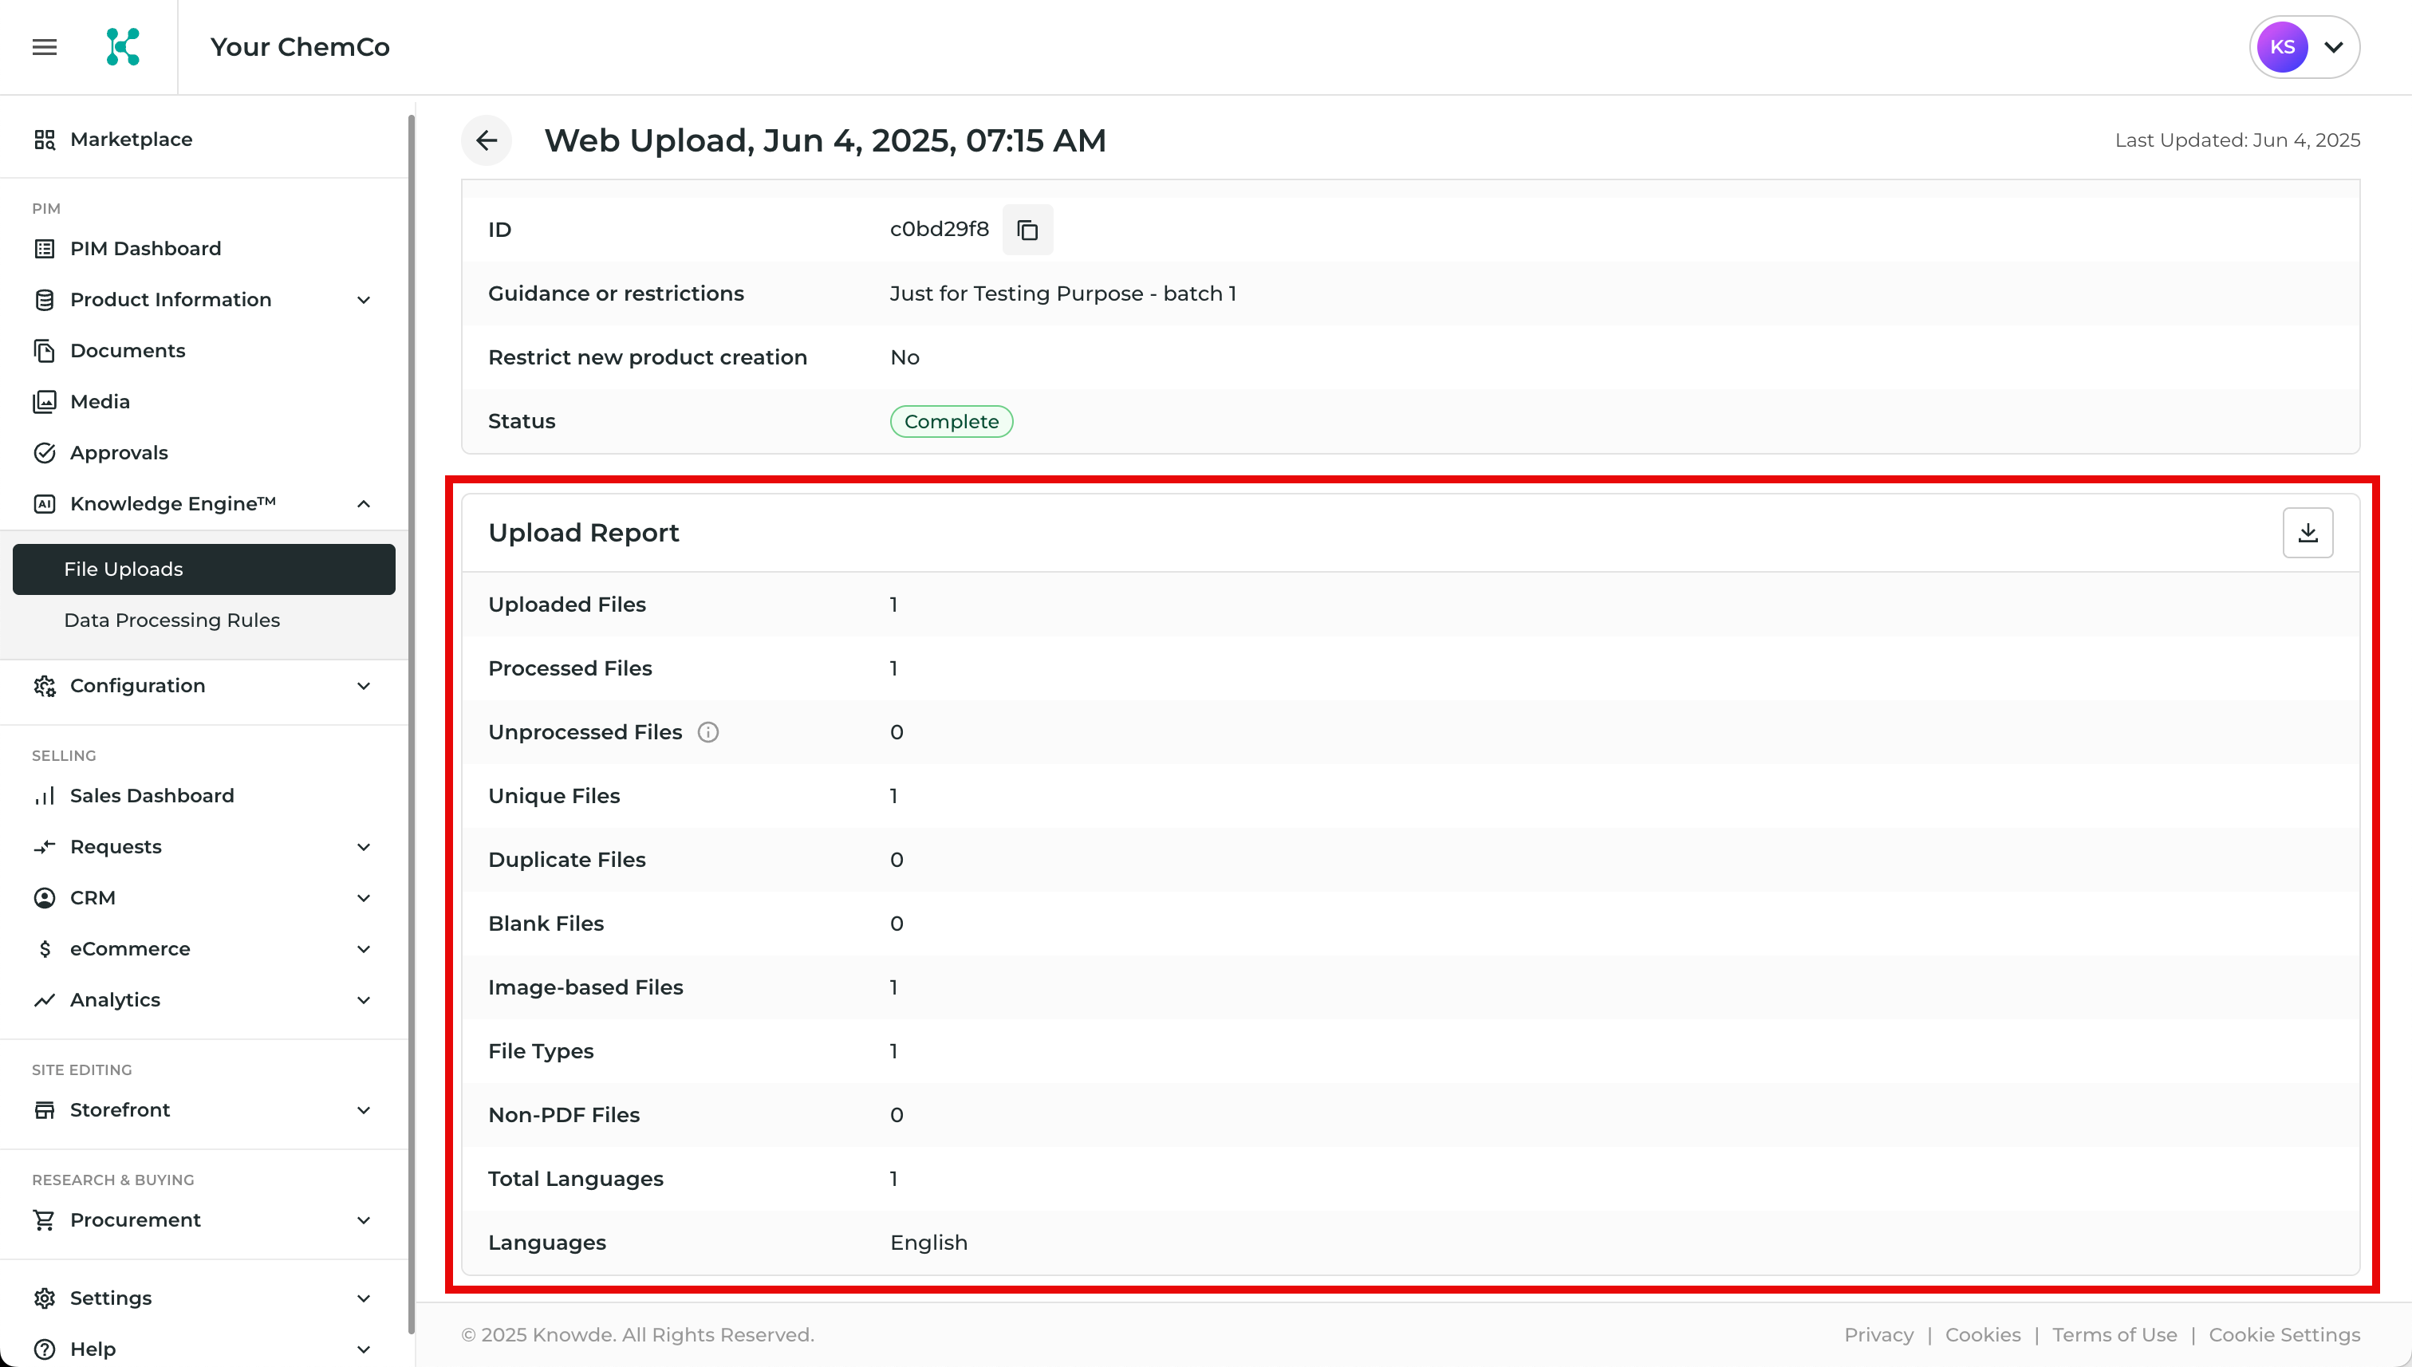Viewport: 2412px width, 1367px height.
Task: Click the KS user avatar
Action: tap(2283, 47)
